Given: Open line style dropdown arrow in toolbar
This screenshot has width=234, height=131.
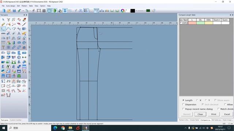Looking at the screenshot, I should coord(145,11).
